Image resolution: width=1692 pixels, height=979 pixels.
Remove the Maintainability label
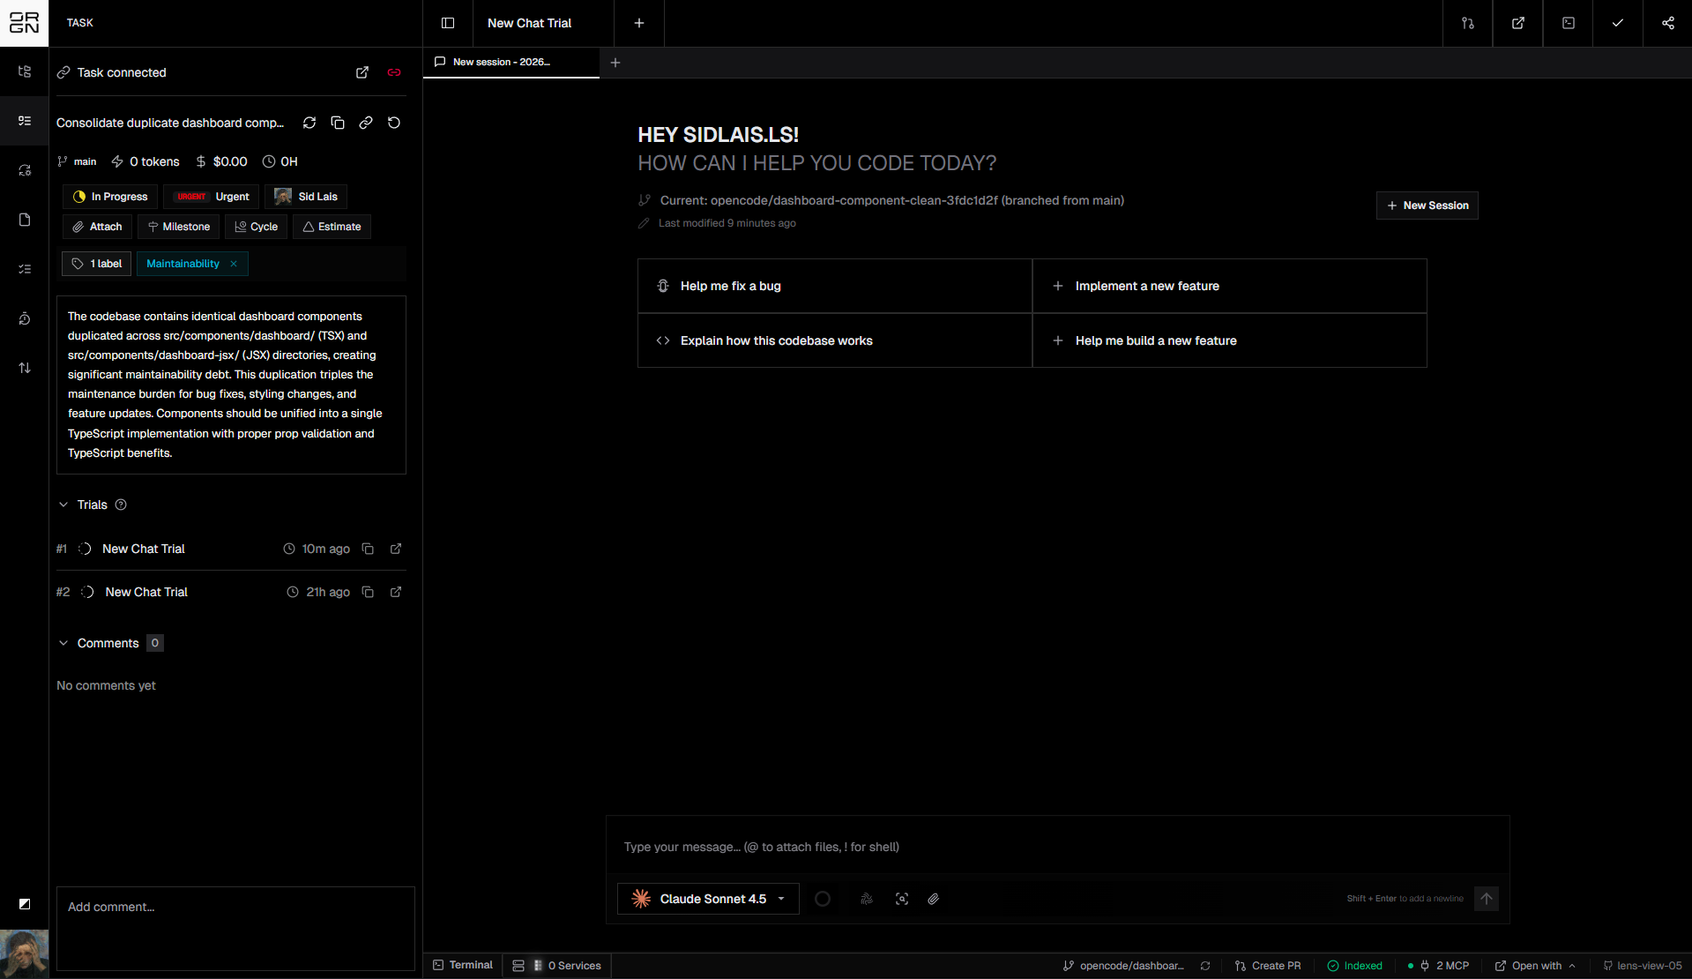[x=234, y=264]
